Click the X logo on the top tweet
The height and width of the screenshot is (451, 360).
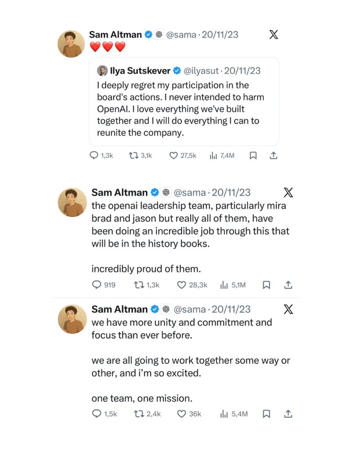273,35
